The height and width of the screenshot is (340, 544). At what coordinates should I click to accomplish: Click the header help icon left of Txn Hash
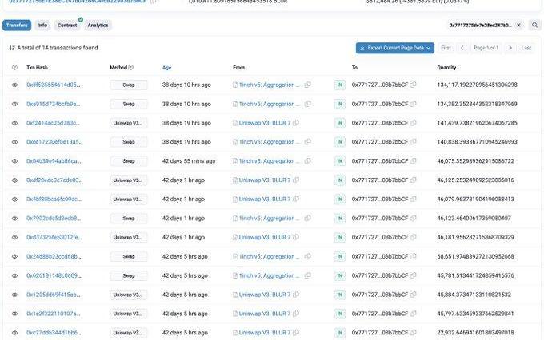14,68
